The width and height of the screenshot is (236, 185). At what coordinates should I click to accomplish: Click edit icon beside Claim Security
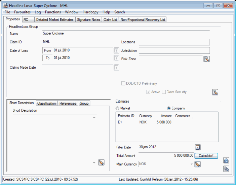215,92
